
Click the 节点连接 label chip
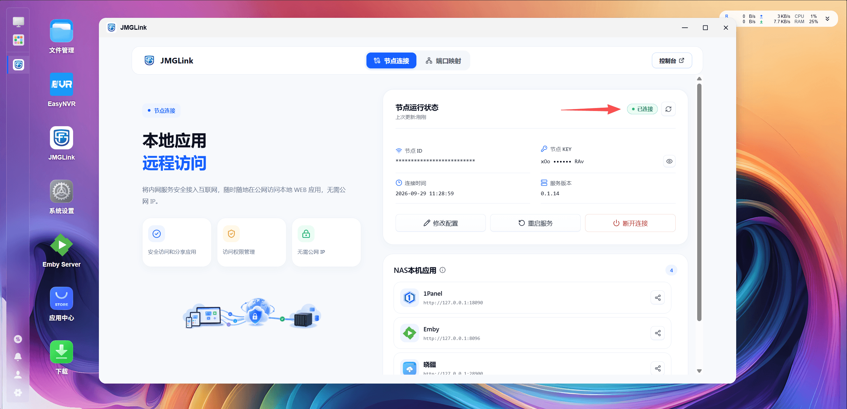161,111
